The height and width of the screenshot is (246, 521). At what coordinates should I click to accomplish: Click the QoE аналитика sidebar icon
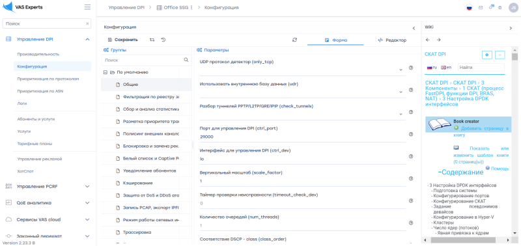(8, 203)
